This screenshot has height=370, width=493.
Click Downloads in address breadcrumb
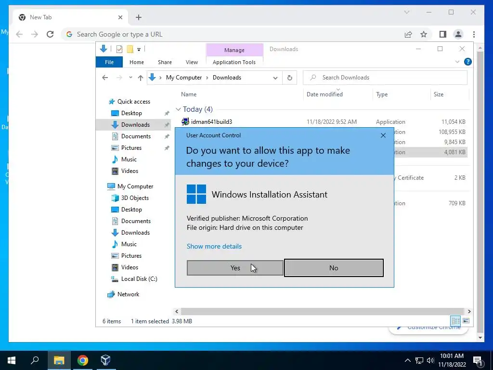click(227, 78)
